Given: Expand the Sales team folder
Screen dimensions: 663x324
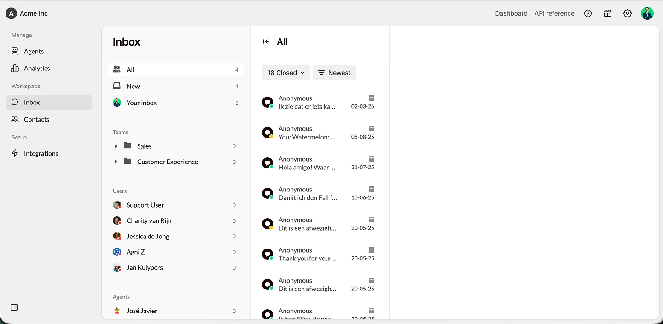Looking at the screenshot, I should pos(116,146).
